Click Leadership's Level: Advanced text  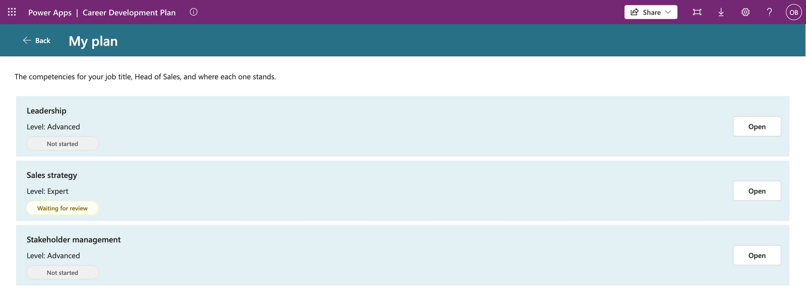[x=53, y=127]
